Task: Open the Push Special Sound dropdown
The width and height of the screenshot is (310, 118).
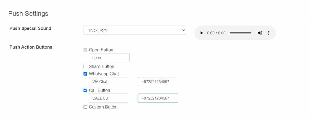Action: click(x=135, y=30)
